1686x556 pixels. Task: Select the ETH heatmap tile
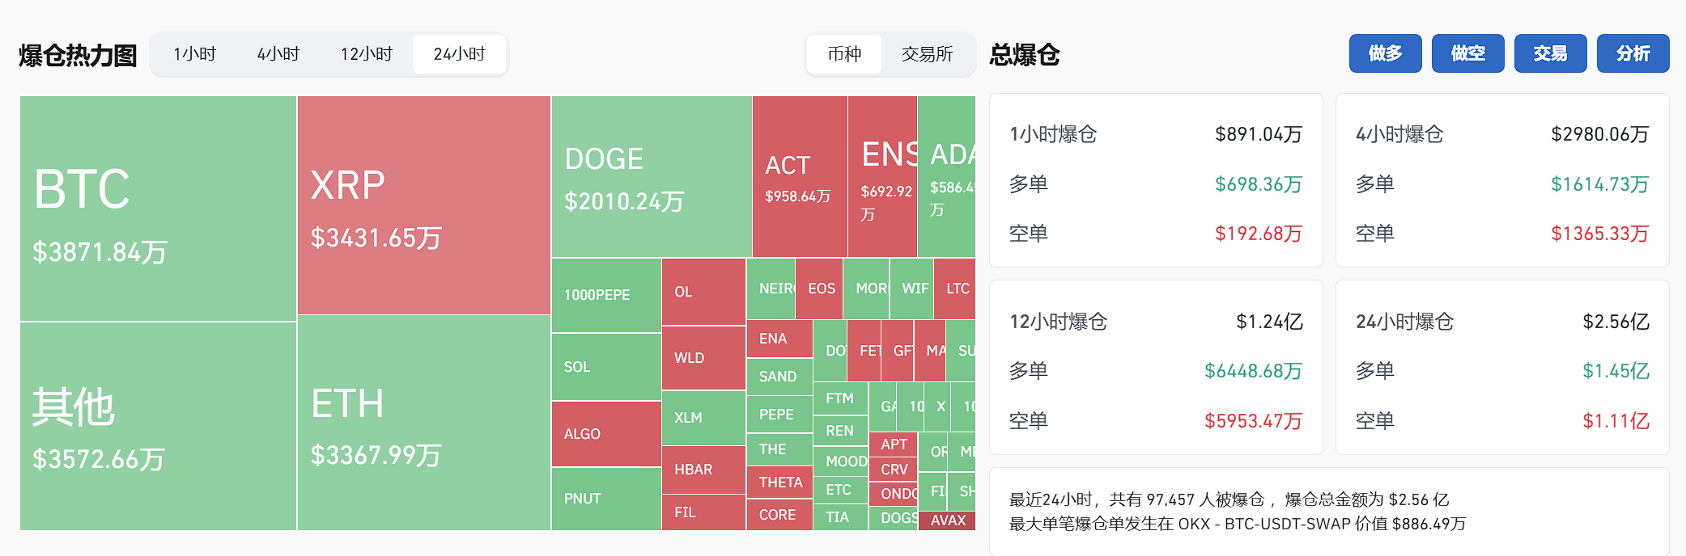pos(424,423)
